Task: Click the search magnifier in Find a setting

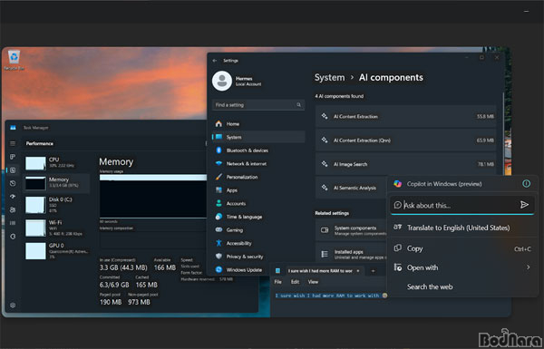Action: (298, 105)
